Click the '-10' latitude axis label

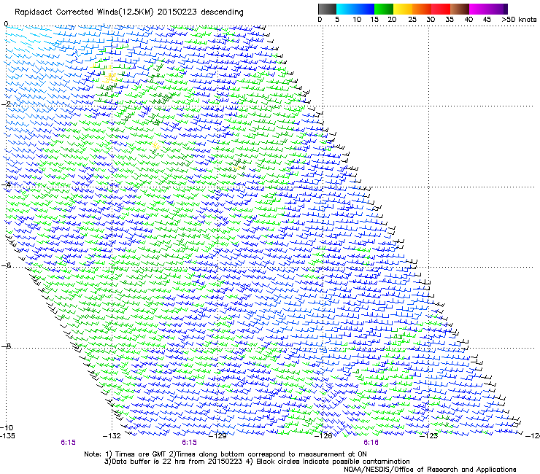click(x=7, y=427)
